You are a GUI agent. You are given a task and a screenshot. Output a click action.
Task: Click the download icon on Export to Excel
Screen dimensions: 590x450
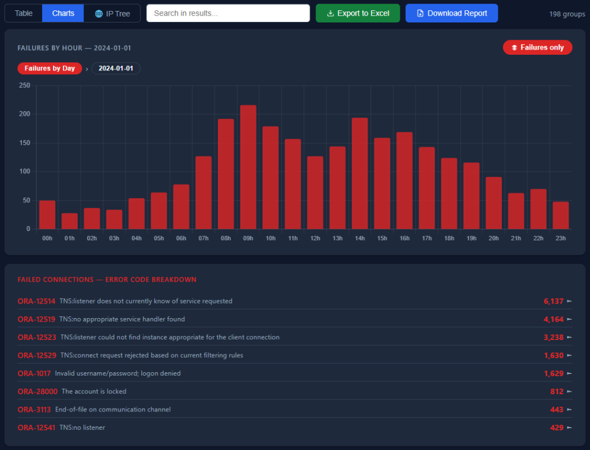tap(330, 14)
